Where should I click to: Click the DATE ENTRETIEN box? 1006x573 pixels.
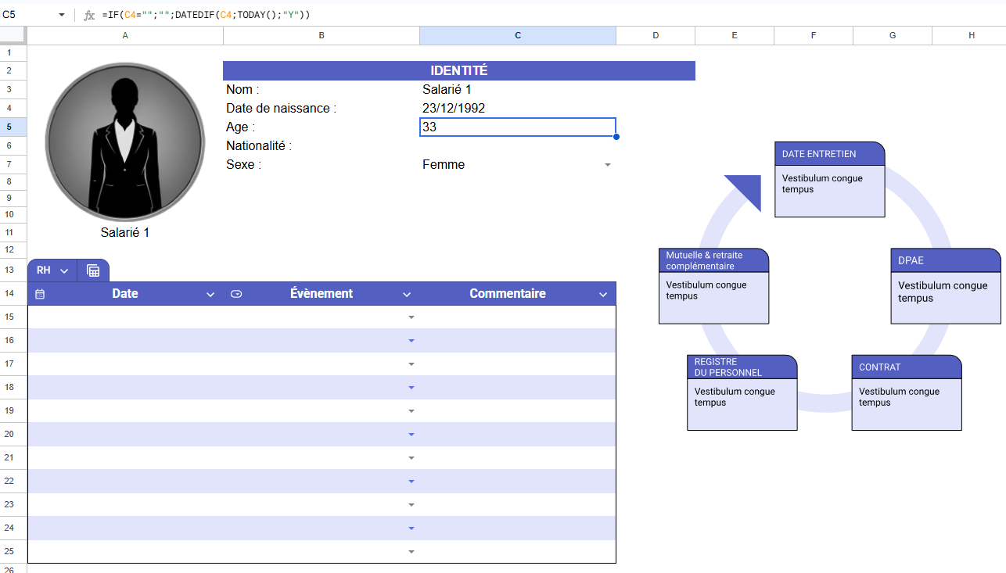coord(829,179)
